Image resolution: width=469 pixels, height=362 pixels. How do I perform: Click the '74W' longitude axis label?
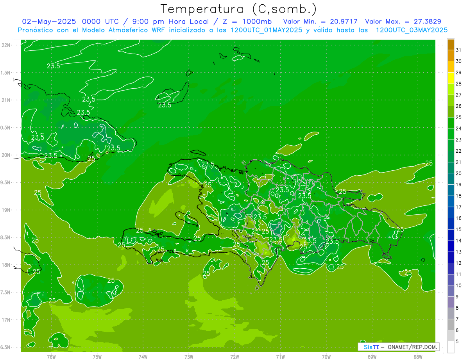pos(143,357)
